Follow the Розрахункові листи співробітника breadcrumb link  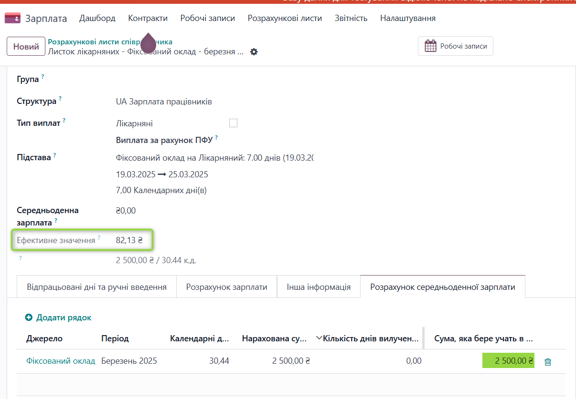pyautogui.click(x=110, y=42)
